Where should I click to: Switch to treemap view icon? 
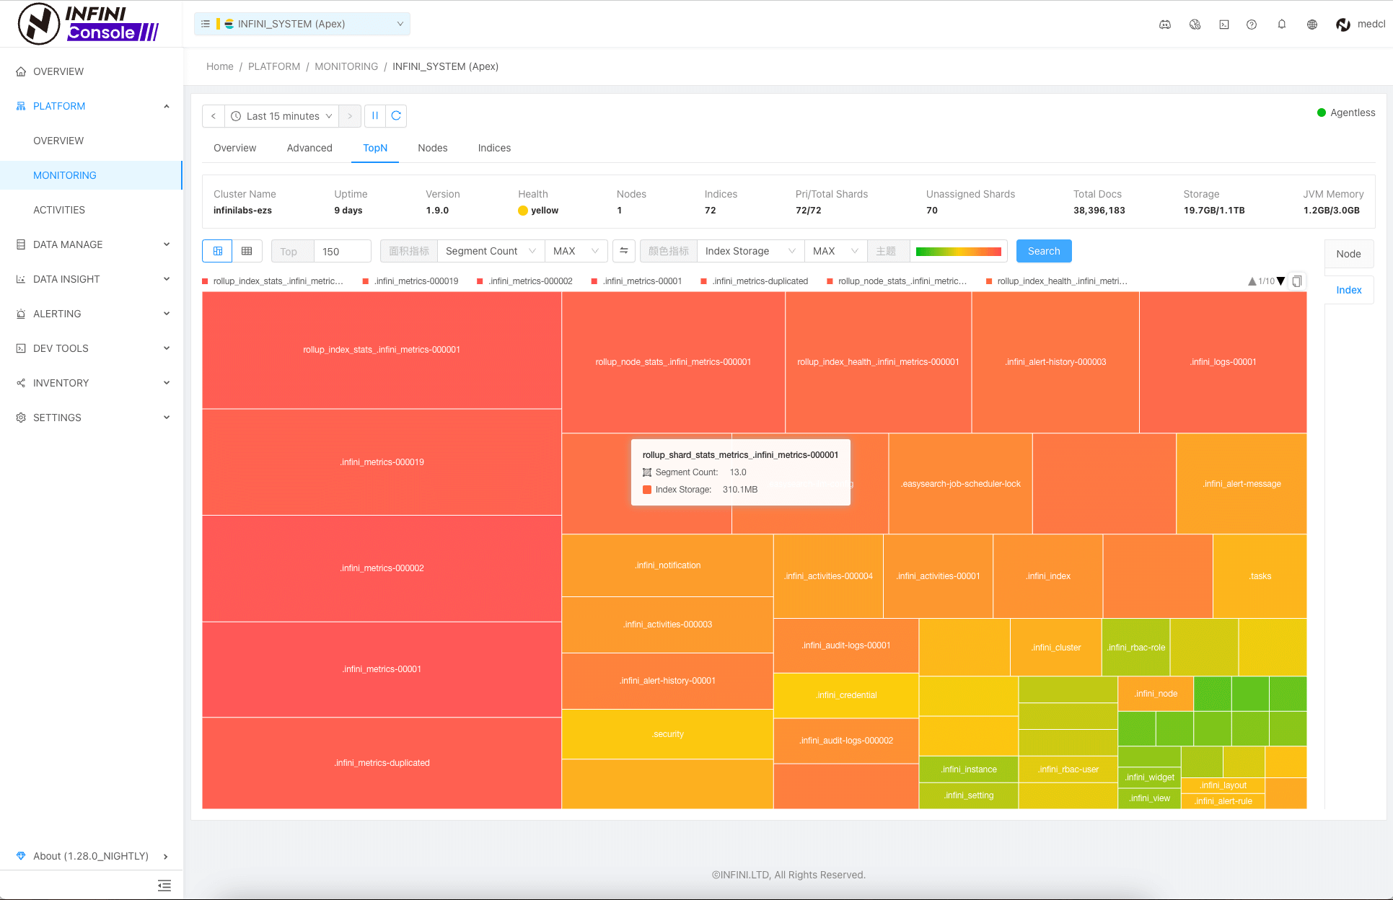[217, 251]
